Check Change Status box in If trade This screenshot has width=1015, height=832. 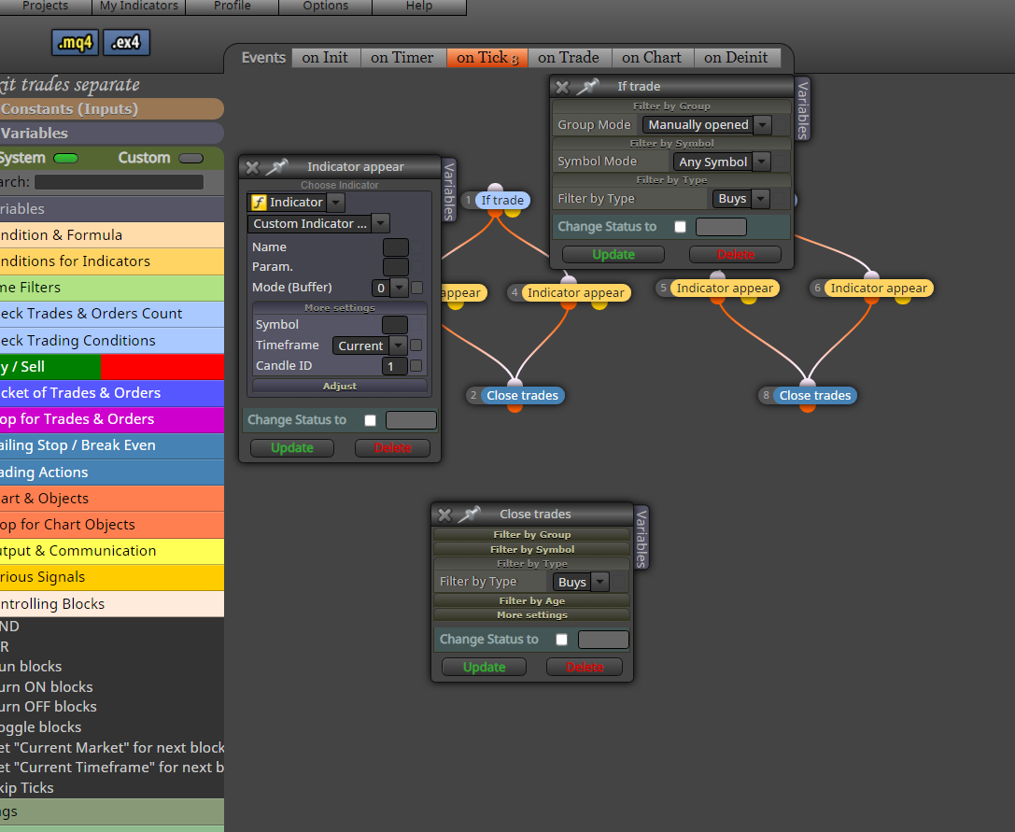(x=680, y=227)
